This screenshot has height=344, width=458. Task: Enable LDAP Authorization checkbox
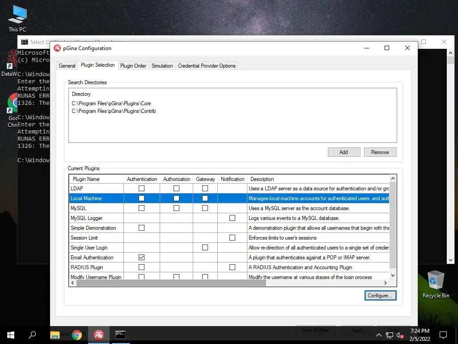[x=176, y=189]
